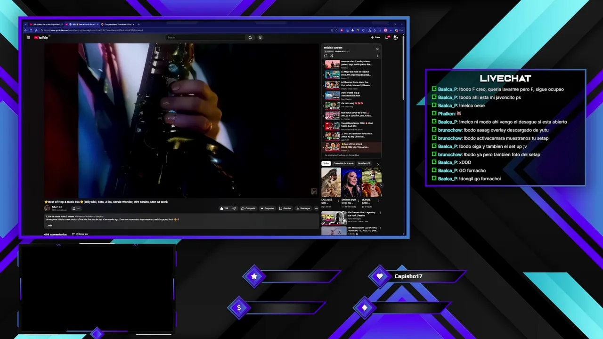This screenshot has height=339, width=603.
Task: Dislike the video with thumbs down
Action: tap(234, 208)
